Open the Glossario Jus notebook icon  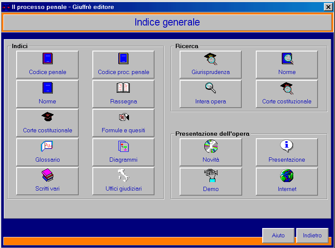47,152
